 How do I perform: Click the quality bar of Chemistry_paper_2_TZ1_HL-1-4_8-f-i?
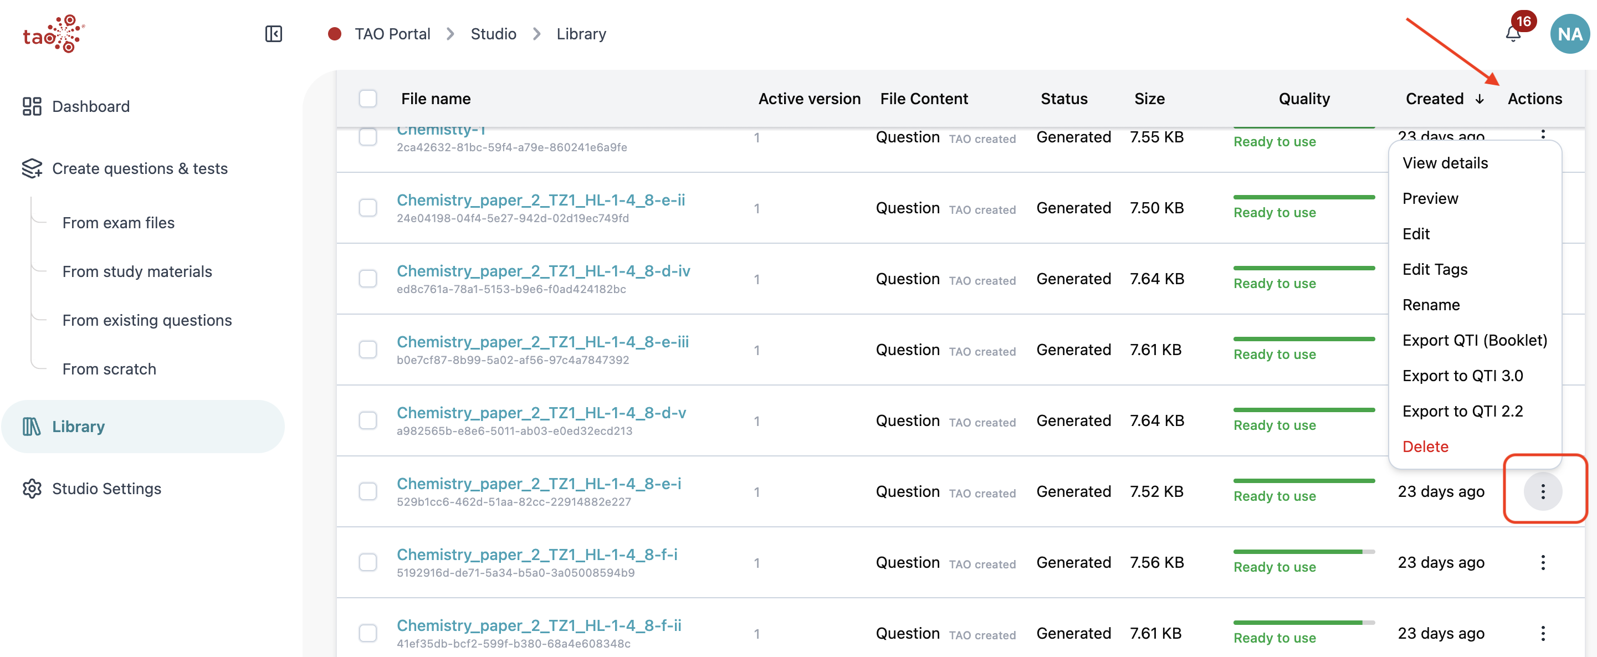[x=1304, y=552]
